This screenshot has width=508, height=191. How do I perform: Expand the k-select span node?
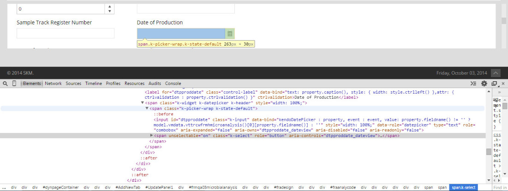152,135
